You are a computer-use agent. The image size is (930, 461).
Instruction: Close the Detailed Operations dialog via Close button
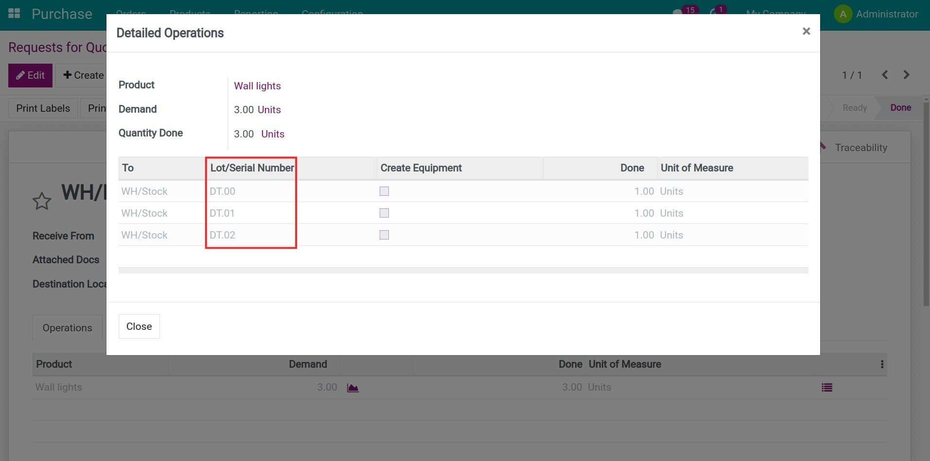139,326
